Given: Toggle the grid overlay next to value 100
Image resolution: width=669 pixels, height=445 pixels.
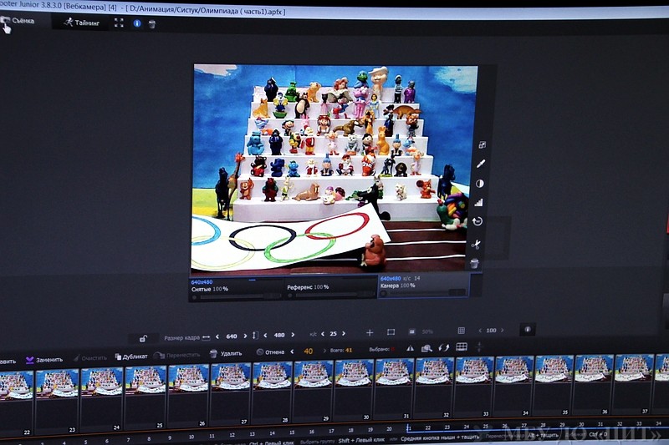Looking at the screenshot, I should (x=461, y=331).
